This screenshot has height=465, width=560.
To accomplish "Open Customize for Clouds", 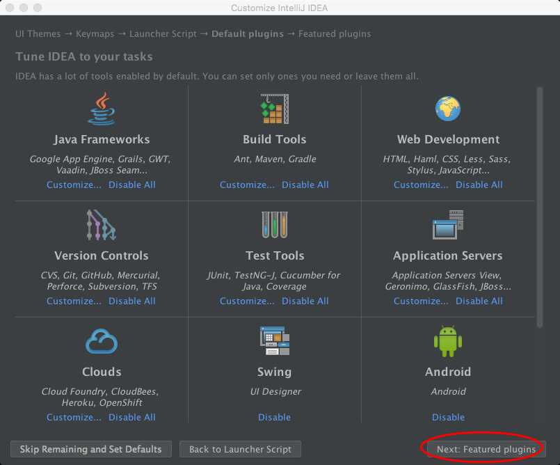I will click(74, 417).
